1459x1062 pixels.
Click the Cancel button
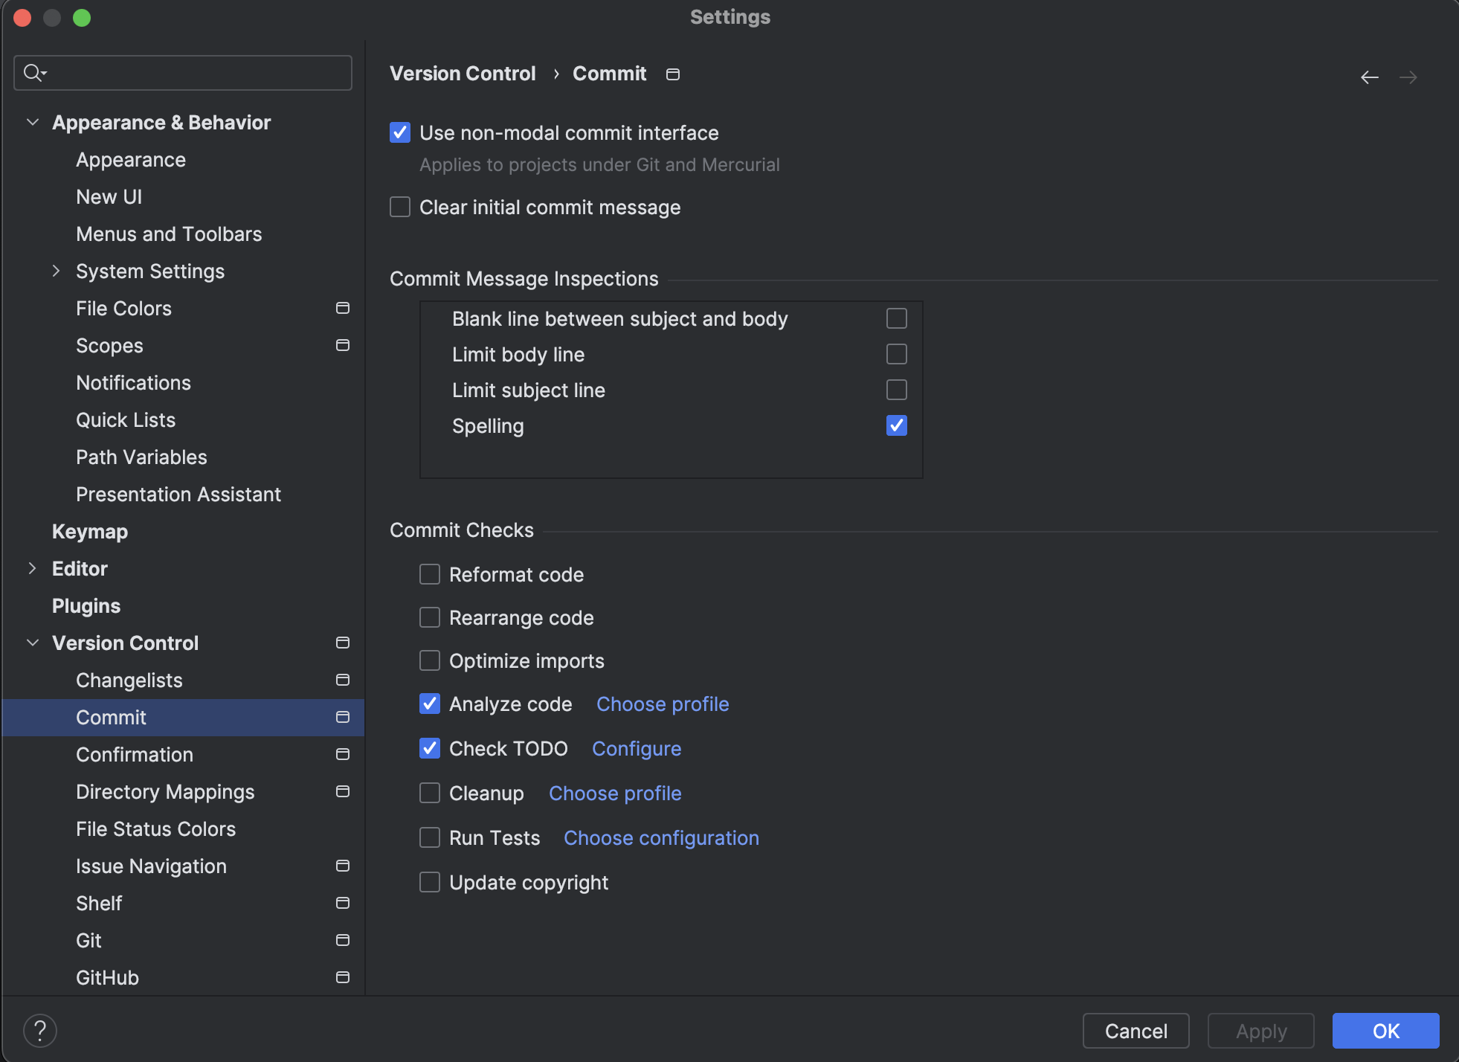click(1136, 1031)
